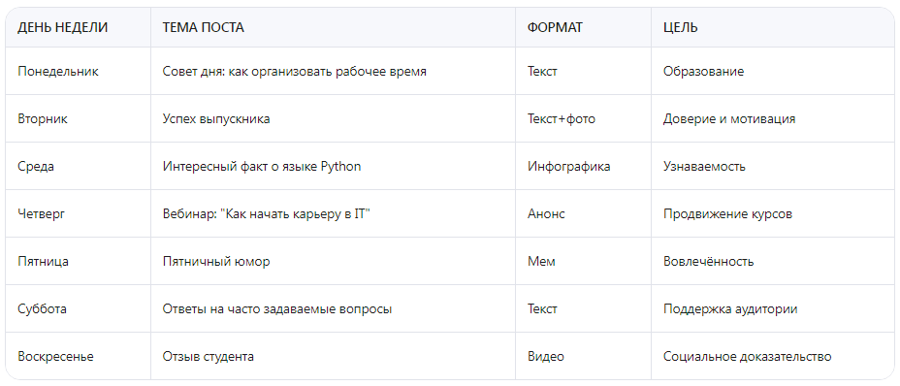Click the post topic about организовать рабочее время

295,71
